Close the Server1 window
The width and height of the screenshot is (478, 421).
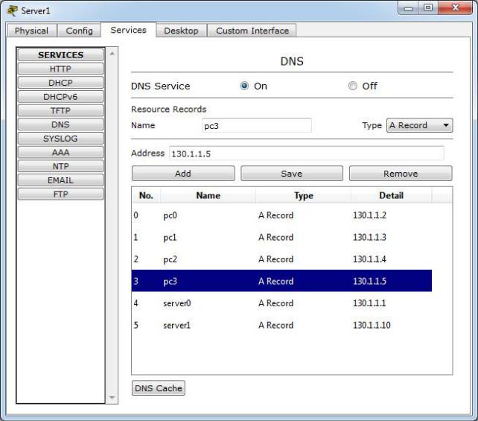pos(456,8)
